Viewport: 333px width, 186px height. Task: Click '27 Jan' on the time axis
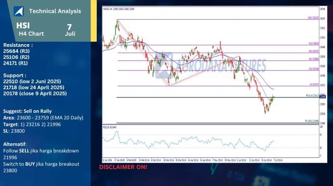point(119,160)
